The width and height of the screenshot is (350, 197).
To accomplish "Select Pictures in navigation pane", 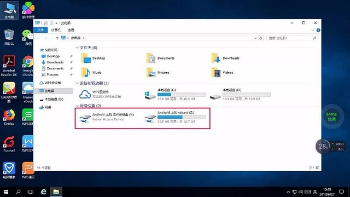I will (x=50, y=74).
